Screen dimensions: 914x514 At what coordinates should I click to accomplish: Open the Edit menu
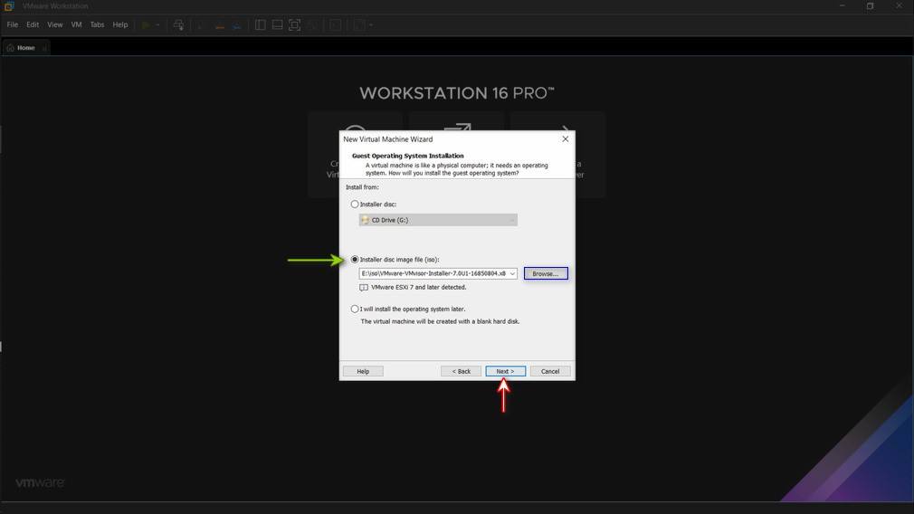(x=33, y=24)
